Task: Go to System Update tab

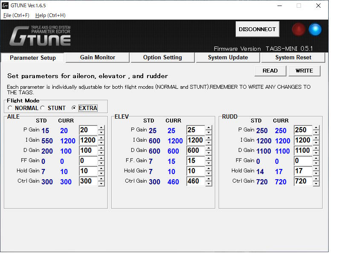Action: [228, 58]
